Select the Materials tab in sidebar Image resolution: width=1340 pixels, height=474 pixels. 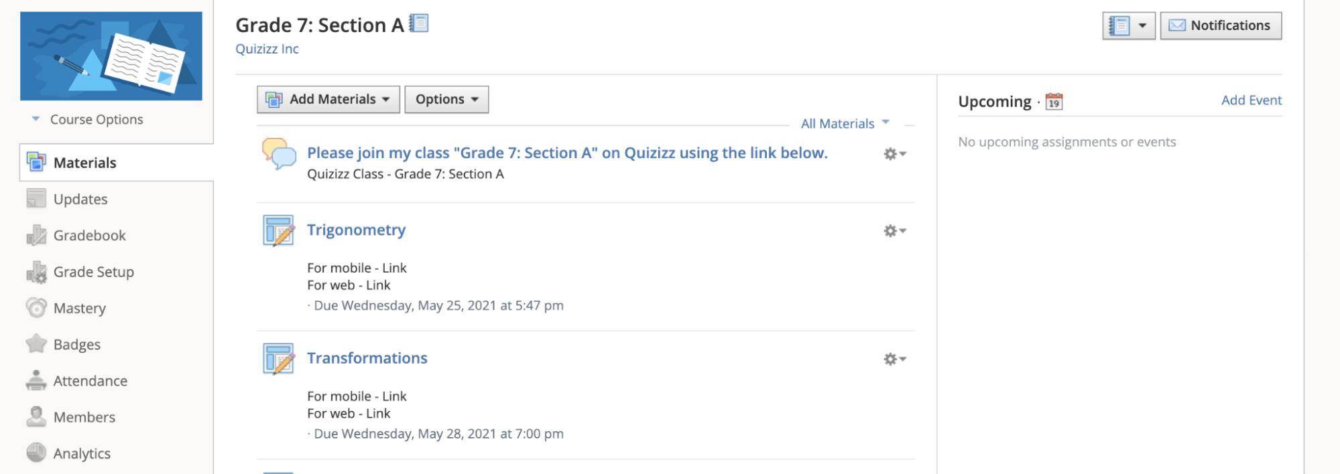(x=117, y=162)
